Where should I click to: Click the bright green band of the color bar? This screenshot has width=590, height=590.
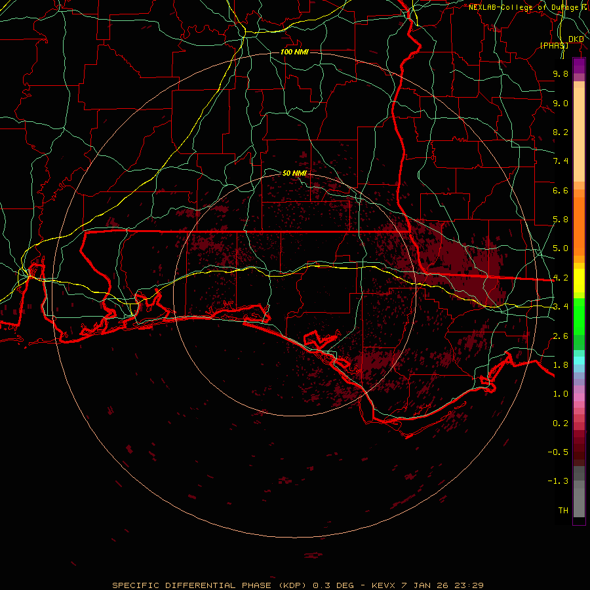(579, 317)
